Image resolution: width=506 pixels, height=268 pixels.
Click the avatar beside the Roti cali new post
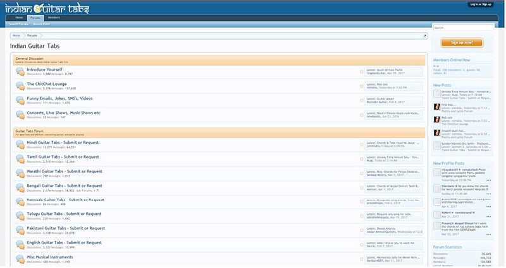tap(437, 120)
